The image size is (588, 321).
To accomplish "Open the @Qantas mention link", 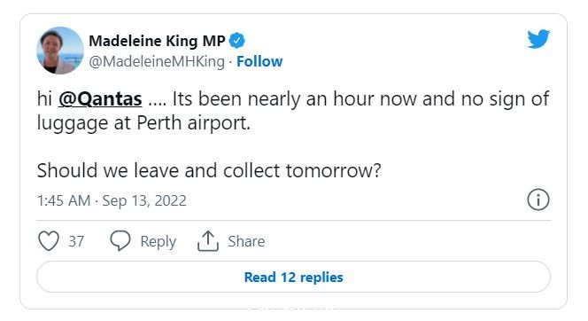I will click(100, 99).
